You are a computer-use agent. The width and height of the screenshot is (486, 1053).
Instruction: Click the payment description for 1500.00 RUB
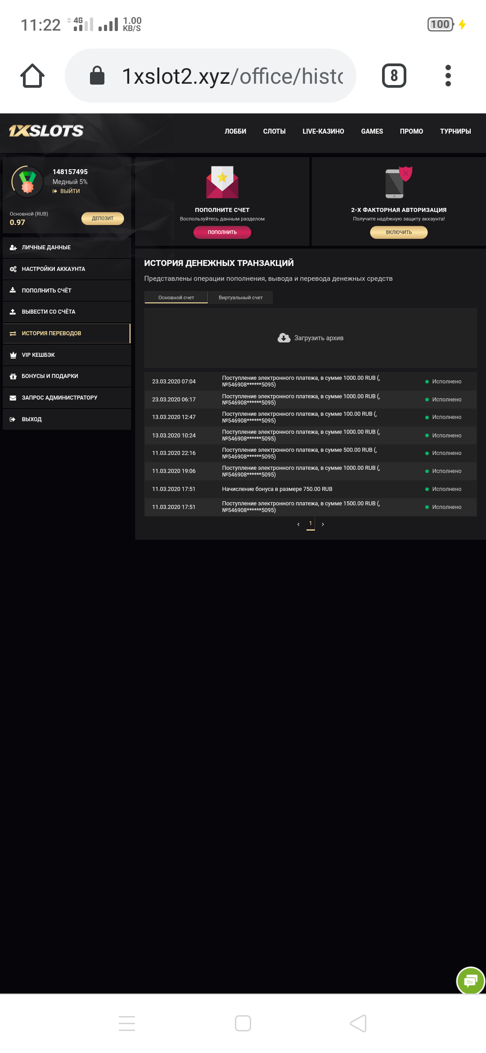pos(301,507)
